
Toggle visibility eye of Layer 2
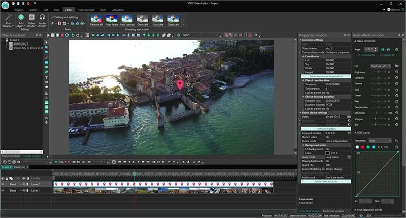(x=3, y=185)
